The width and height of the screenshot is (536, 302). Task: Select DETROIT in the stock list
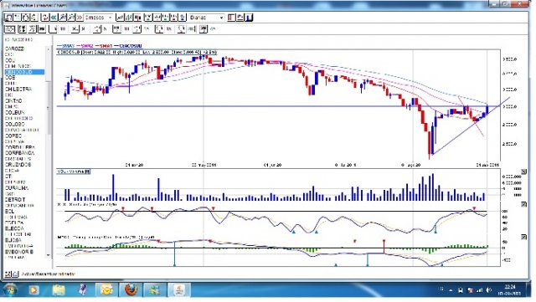click(x=15, y=199)
